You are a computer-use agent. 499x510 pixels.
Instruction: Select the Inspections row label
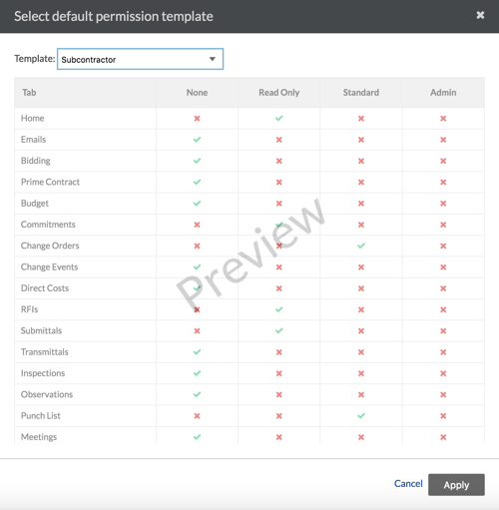pos(43,373)
